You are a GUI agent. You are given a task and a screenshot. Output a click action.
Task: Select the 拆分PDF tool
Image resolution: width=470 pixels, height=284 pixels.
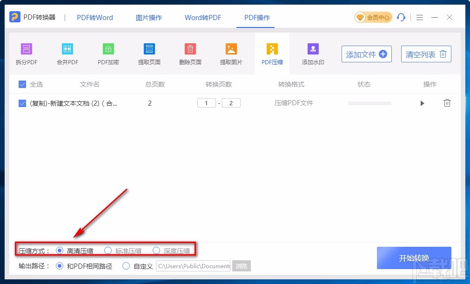[x=26, y=53]
